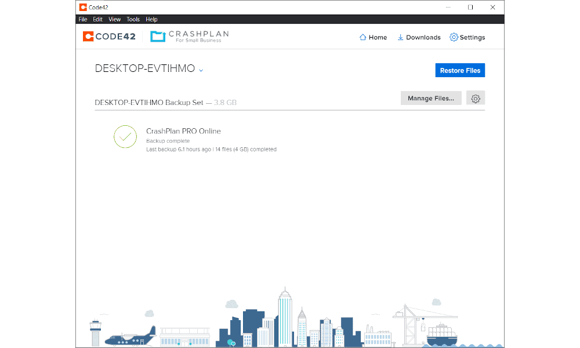Close the Code42 window
This screenshot has height=348, width=580.
pyautogui.click(x=492, y=8)
